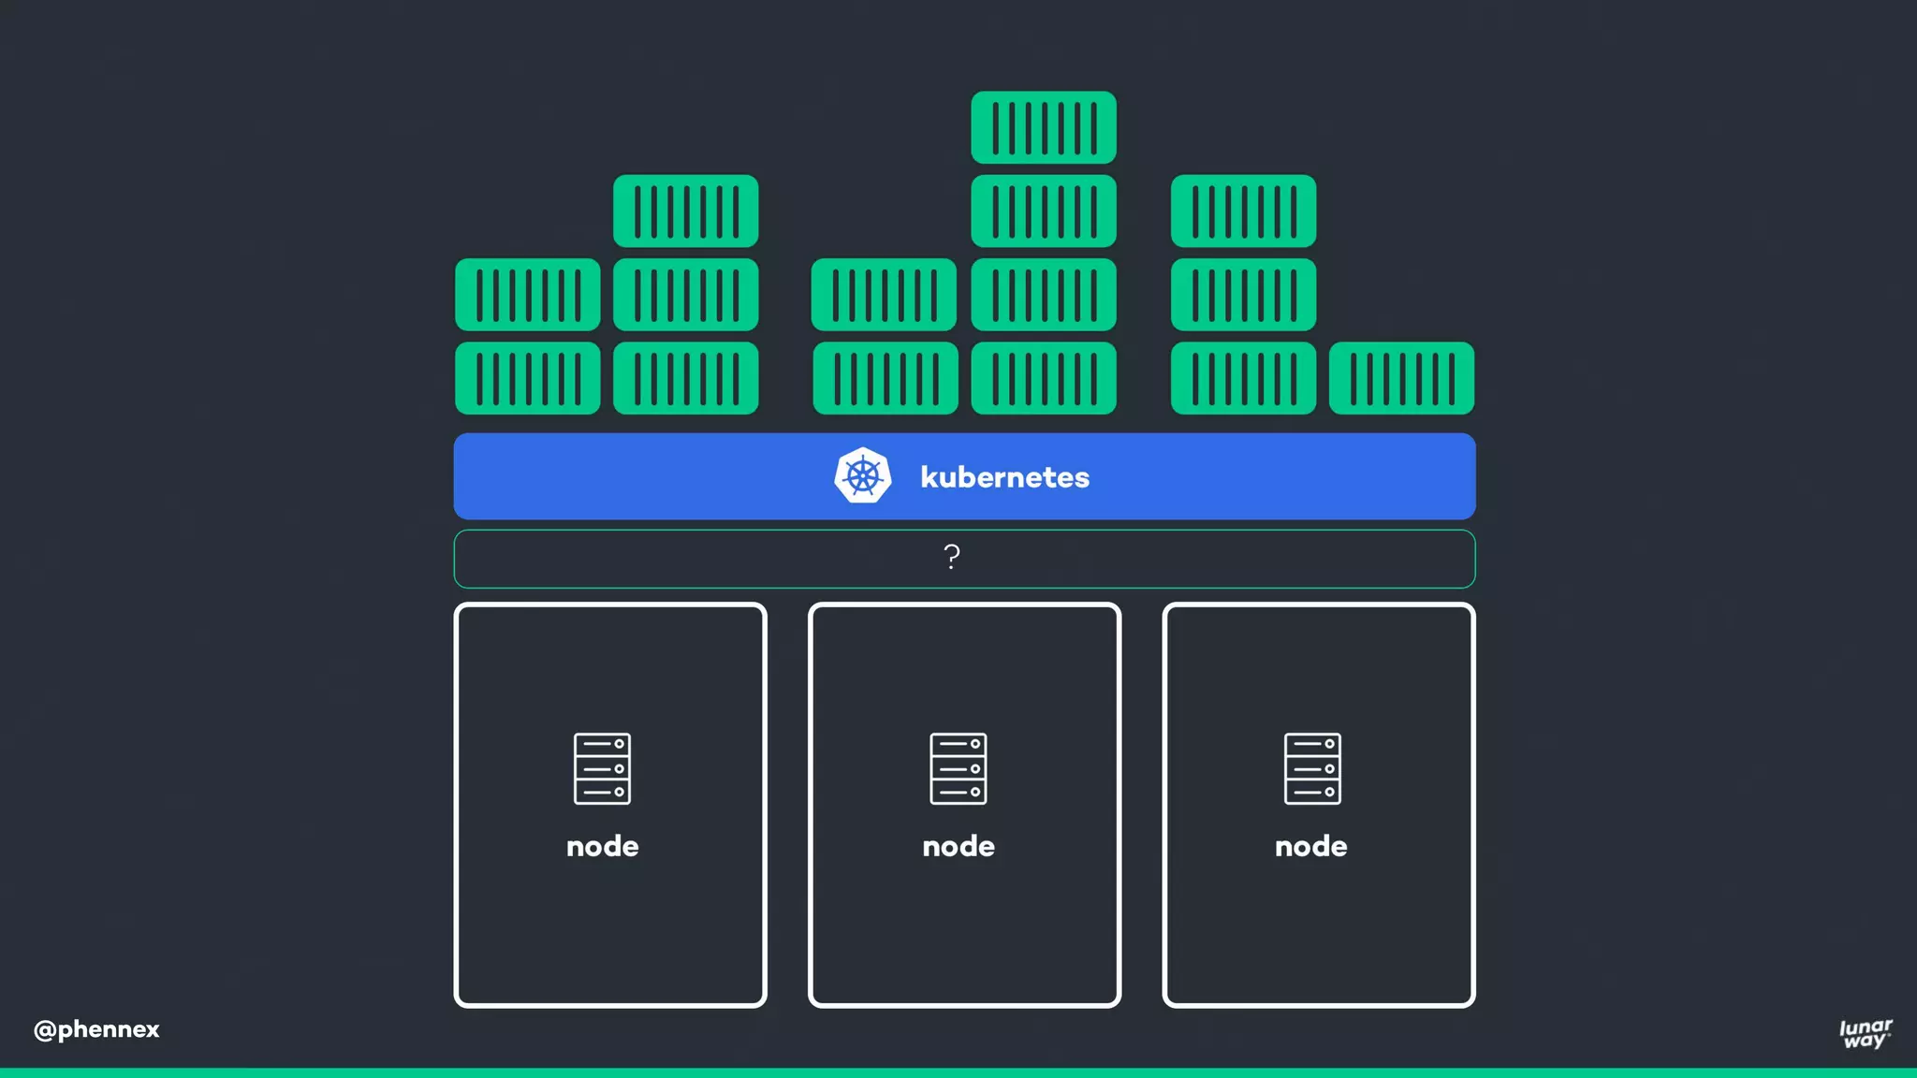This screenshot has height=1078, width=1917.
Task: Click the right node's server icon
Action: [1312, 768]
